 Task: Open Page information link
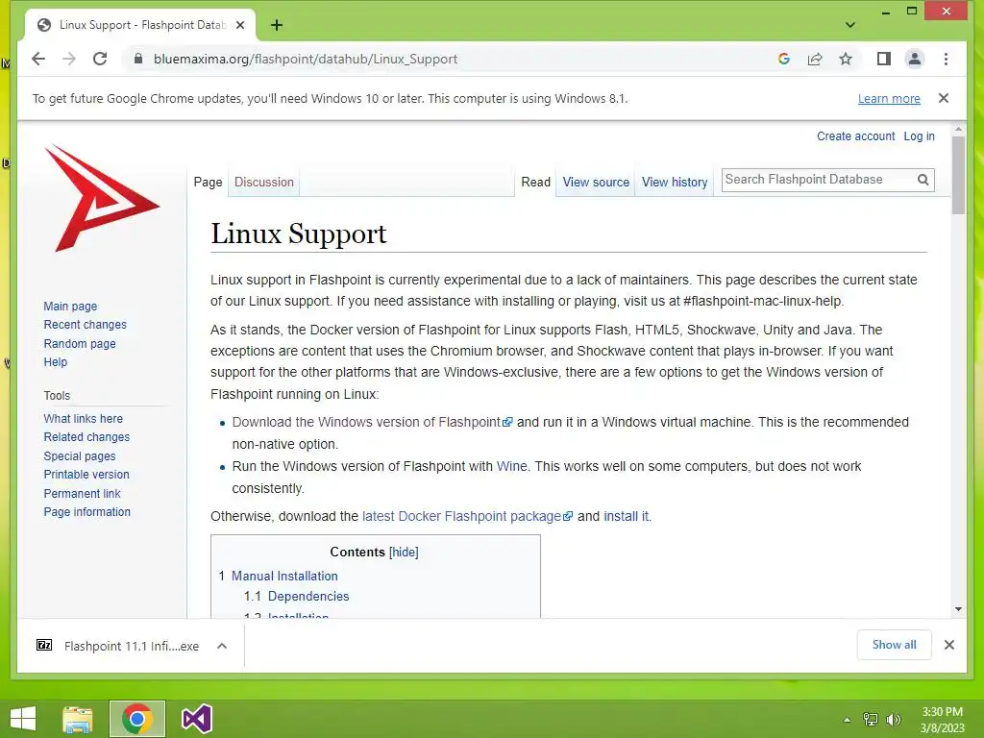pos(86,512)
